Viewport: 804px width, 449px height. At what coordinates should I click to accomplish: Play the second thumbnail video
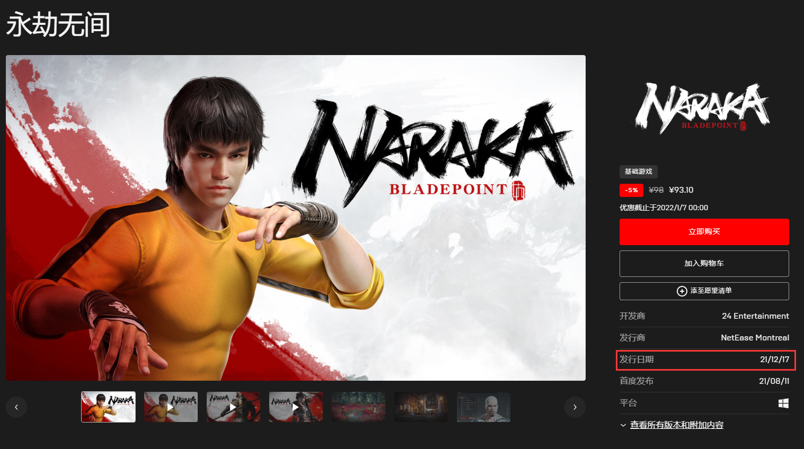(x=171, y=407)
